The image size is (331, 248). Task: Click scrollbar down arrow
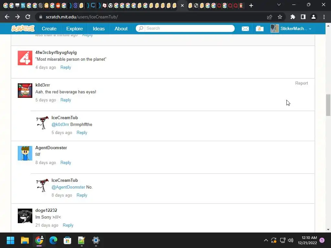click(328, 230)
